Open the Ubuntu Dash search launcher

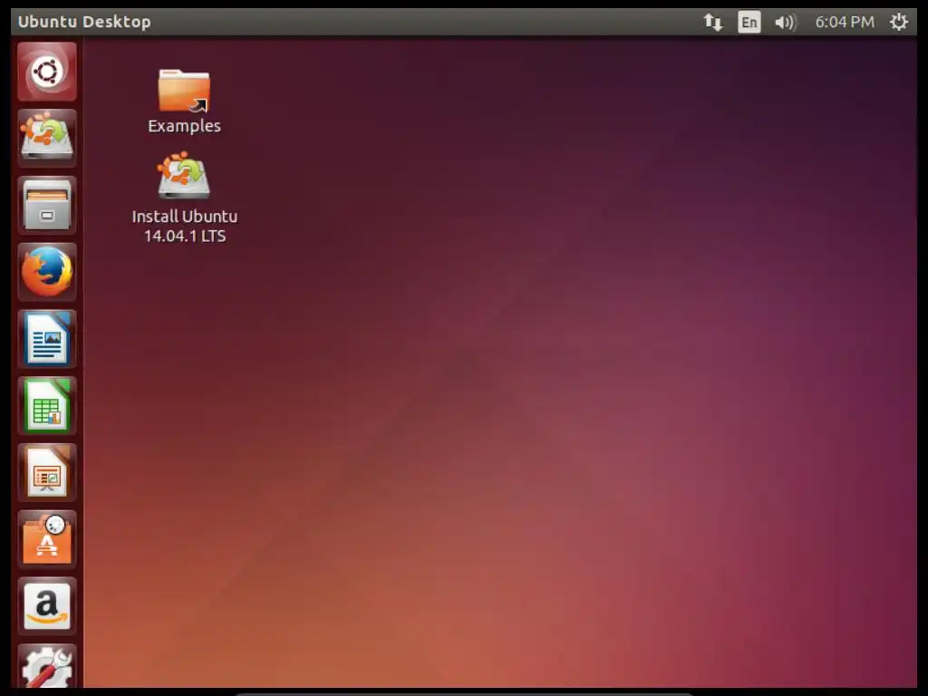pos(47,72)
